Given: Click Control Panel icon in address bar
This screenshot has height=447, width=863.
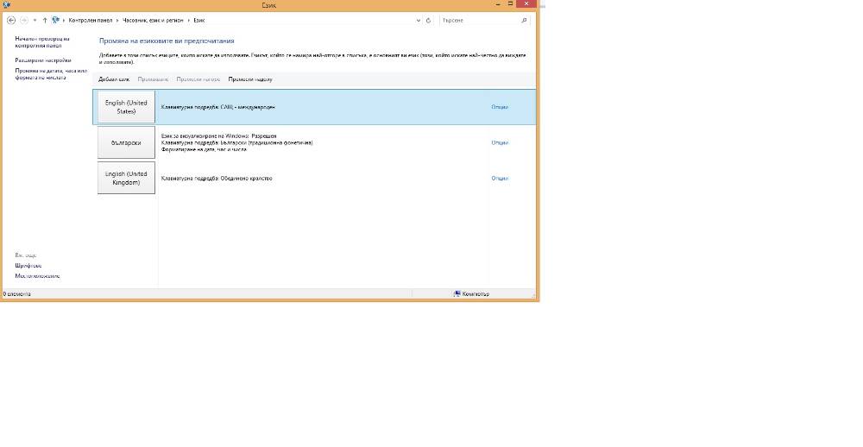Looking at the screenshot, I should 55,21.
